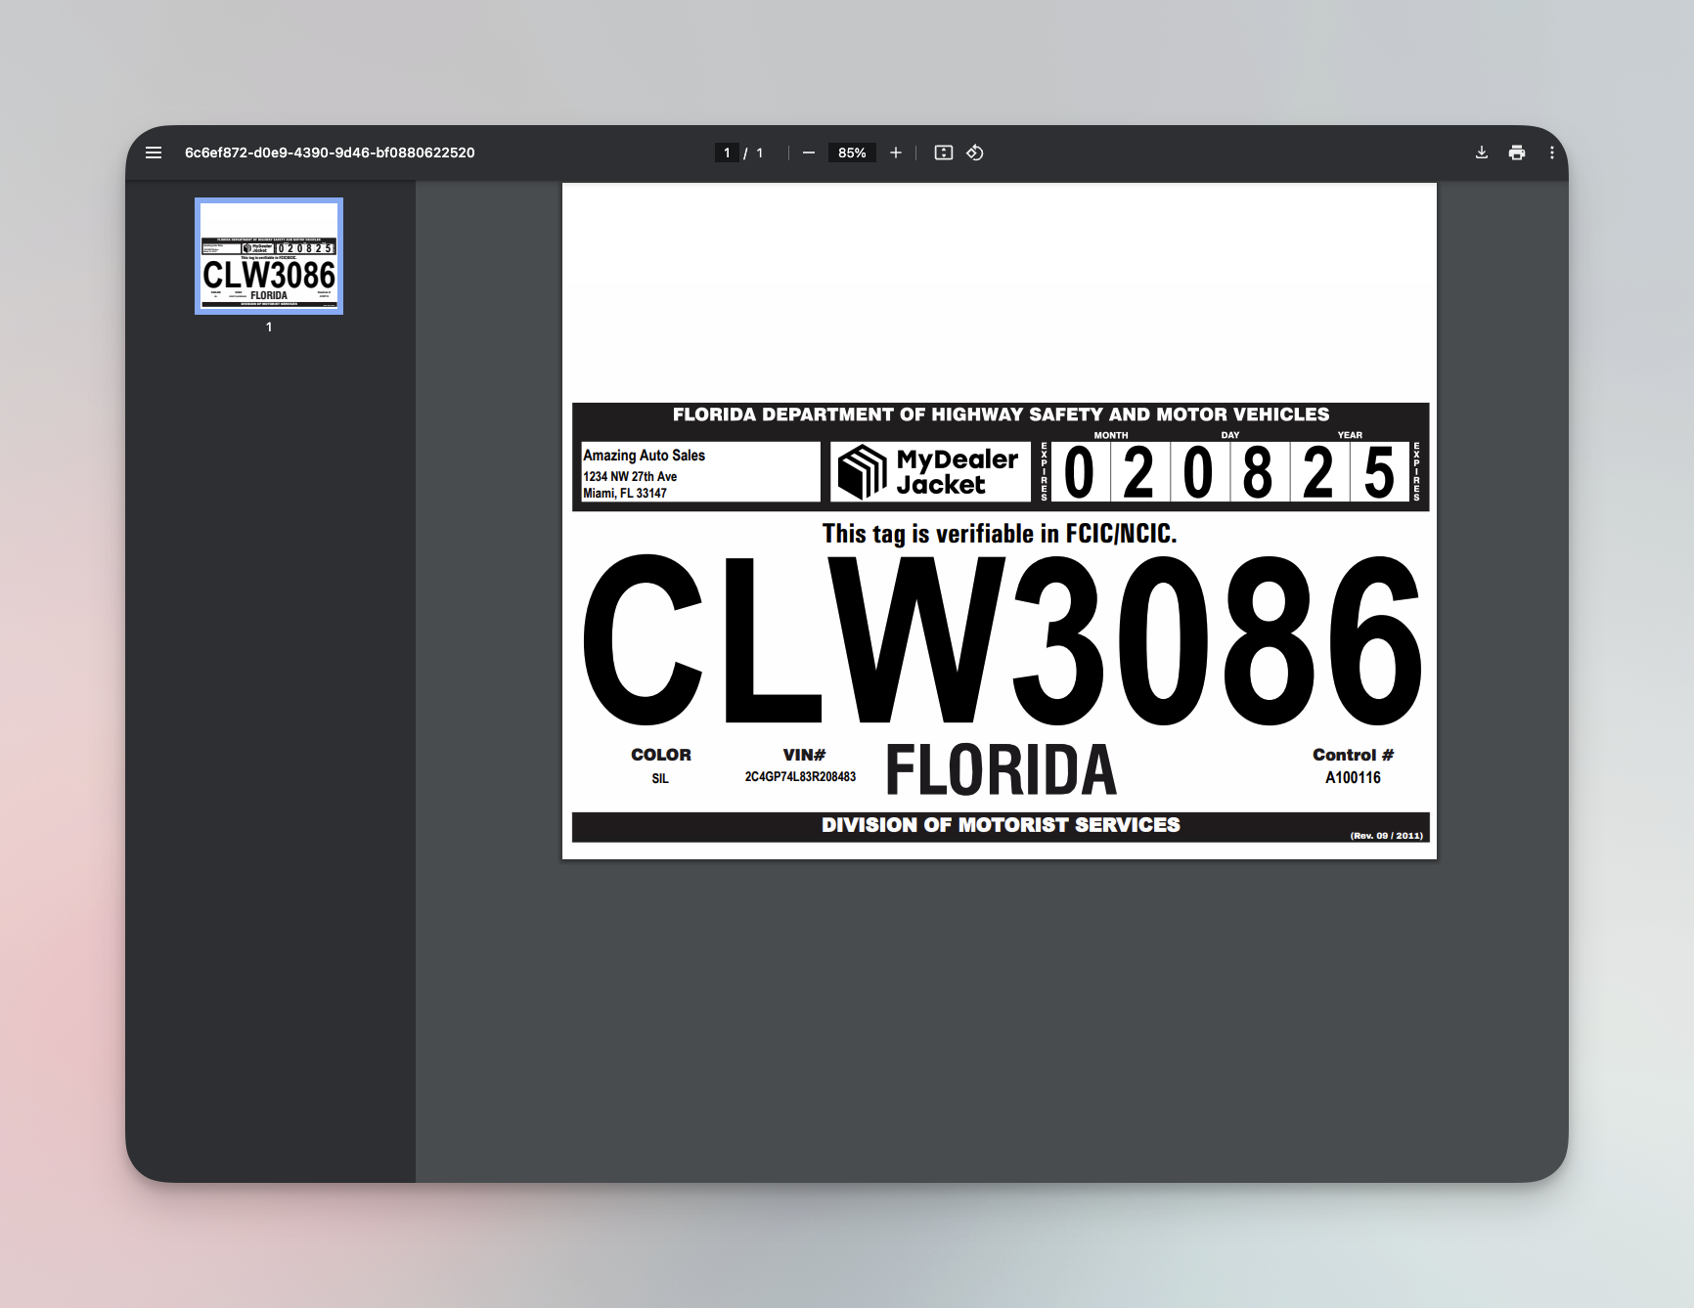The image size is (1694, 1308).
Task: Open print options via printer dropdown
Action: (1517, 153)
